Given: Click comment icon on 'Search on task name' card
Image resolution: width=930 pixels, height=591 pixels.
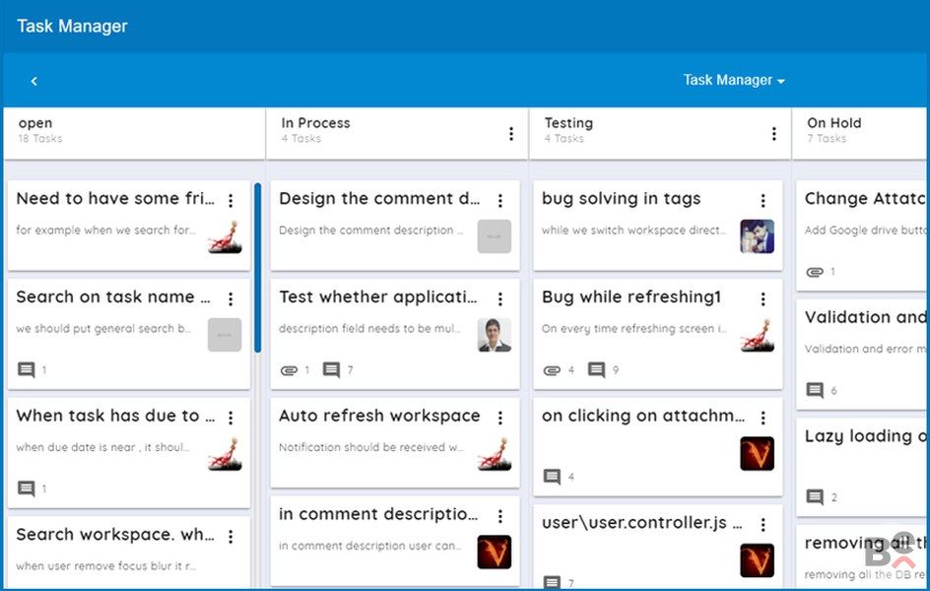Looking at the screenshot, I should click(27, 370).
